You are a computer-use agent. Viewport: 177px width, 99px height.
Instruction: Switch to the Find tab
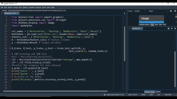pyautogui.click(x=164, y=24)
